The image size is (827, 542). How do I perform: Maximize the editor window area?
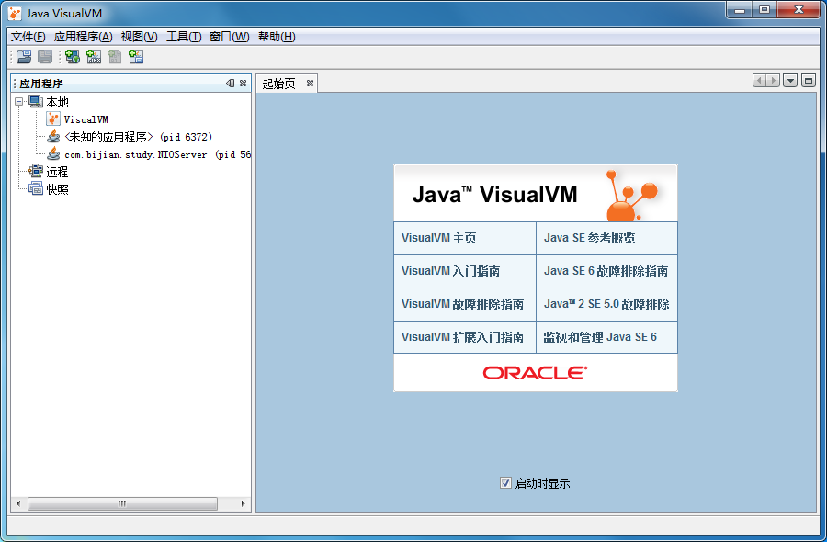coord(809,81)
